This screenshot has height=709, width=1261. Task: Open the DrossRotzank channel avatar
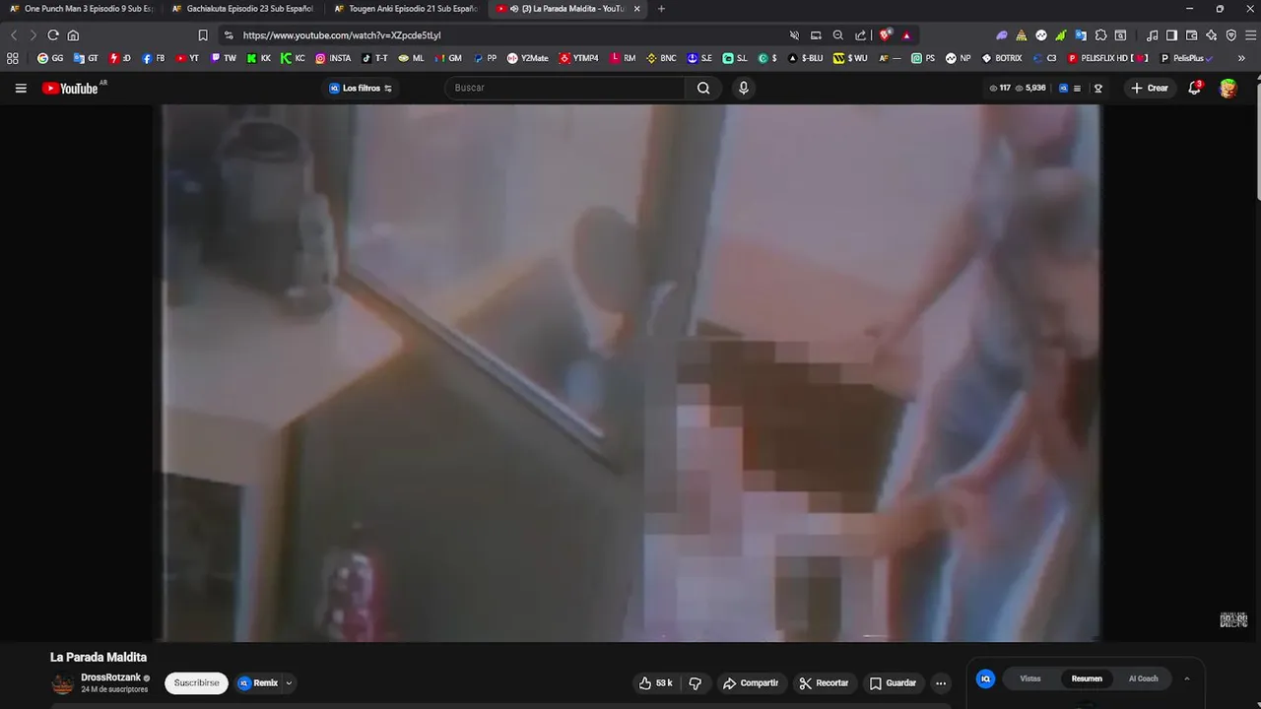pos(63,683)
